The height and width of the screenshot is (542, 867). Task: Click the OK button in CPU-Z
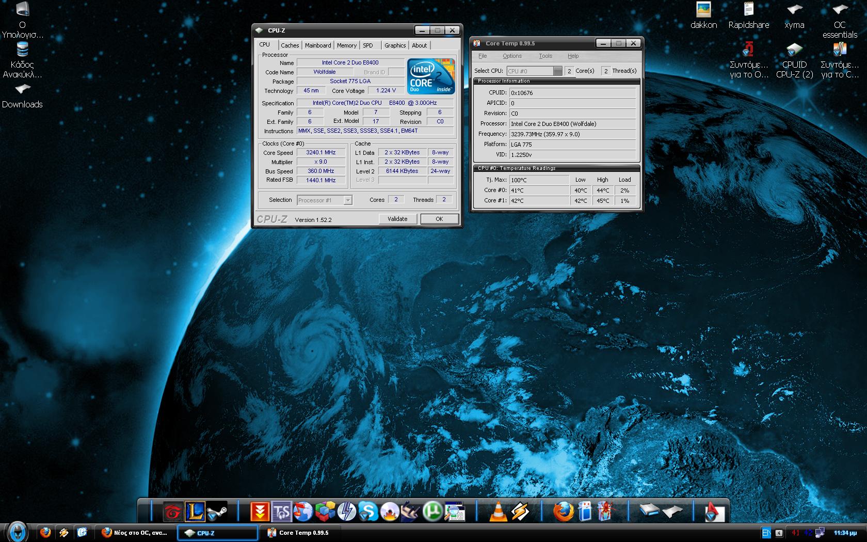(439, 219)
